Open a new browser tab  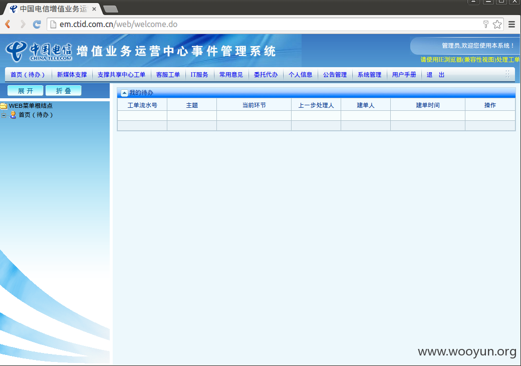coord(111,9)
